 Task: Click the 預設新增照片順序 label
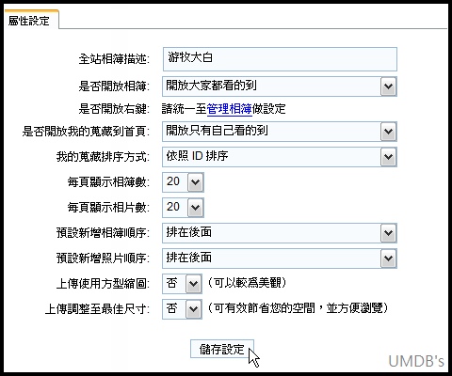pyautogui.click(x=103, y=258)
